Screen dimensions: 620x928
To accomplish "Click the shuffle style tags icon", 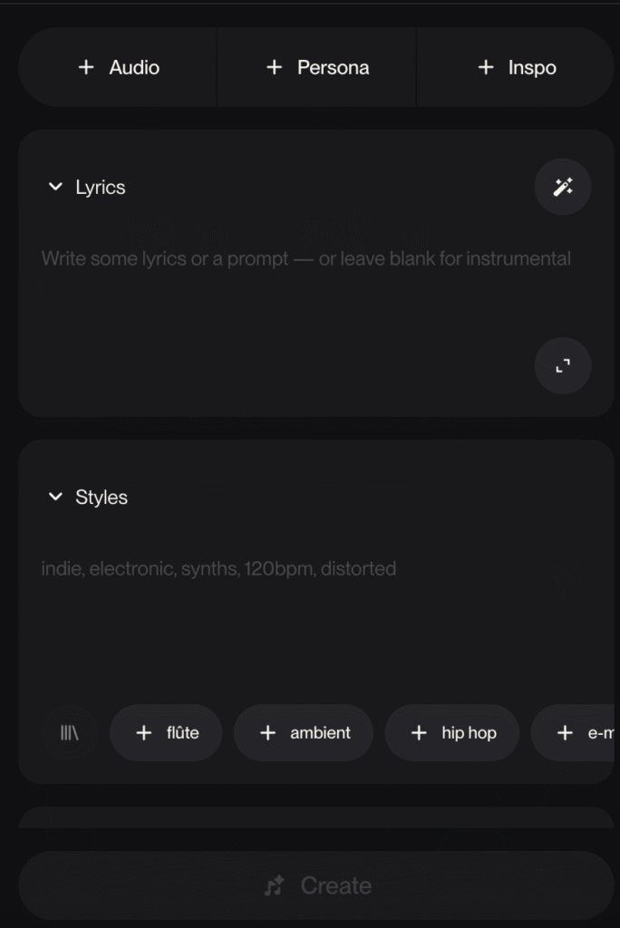I will point(70,732).
